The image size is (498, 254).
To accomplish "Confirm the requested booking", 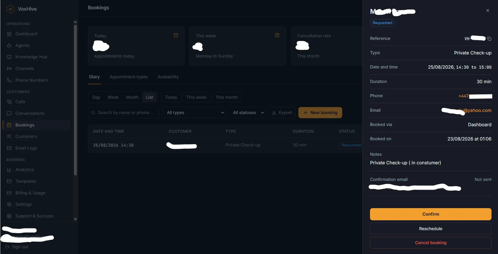I will click(430, 214).
